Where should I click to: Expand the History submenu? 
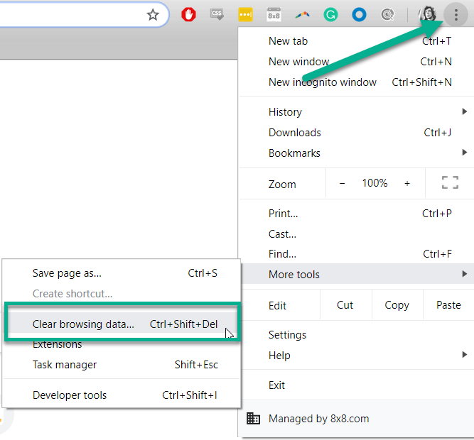tap(355, 112)
